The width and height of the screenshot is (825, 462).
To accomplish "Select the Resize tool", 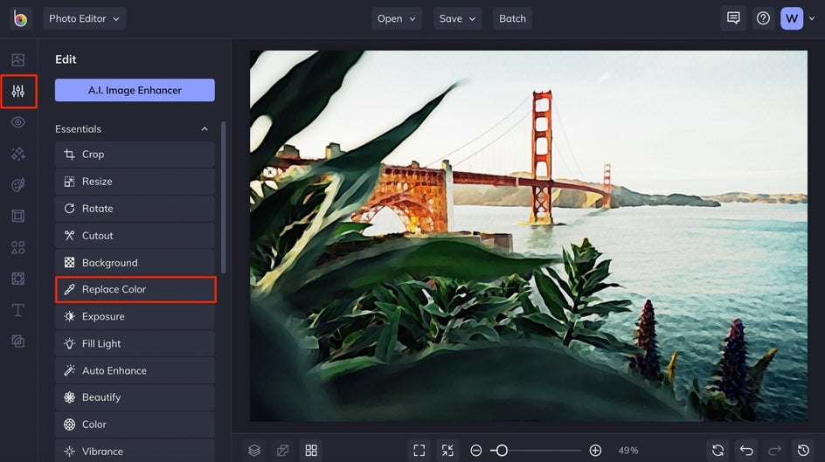I will [x=135, y=182].
